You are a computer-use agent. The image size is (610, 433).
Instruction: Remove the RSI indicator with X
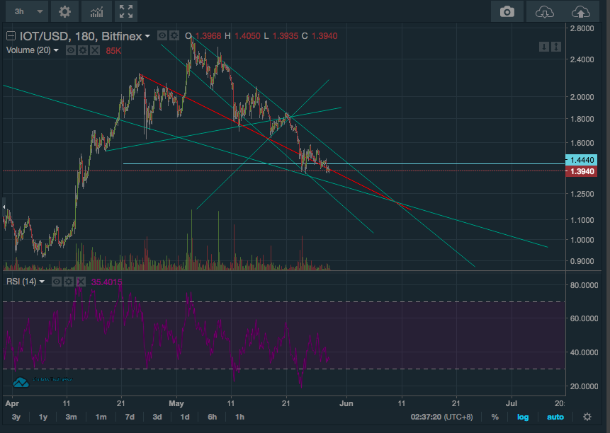81,282
